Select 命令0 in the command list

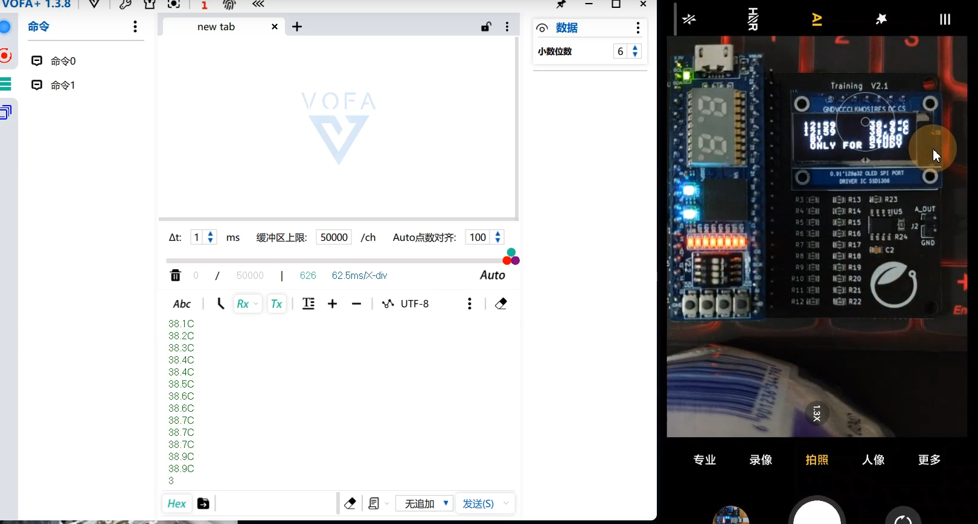coord(63,61)
